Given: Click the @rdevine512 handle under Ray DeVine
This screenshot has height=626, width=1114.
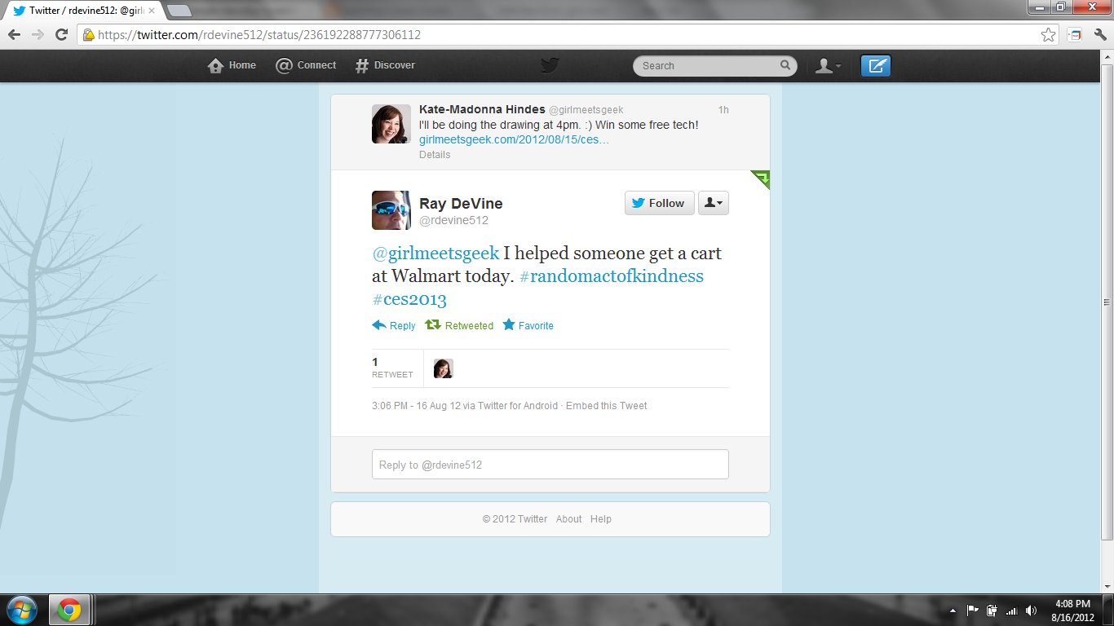Looking at the screenshot, I should (453, 220).
